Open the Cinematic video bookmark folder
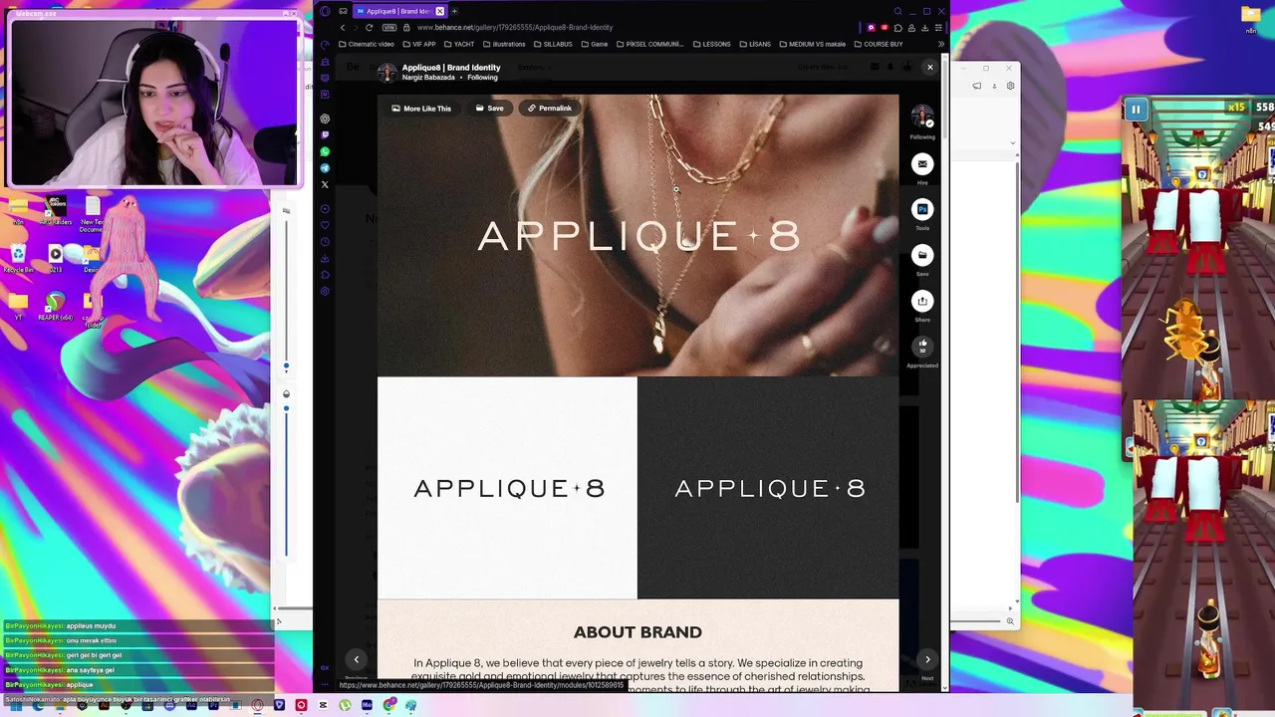This screenshot has width=1275, height=717. [366, 44]
